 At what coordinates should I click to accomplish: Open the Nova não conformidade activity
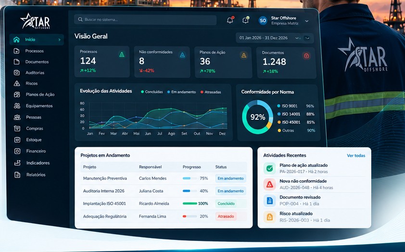pyautogui.click(x=315, y=184)
